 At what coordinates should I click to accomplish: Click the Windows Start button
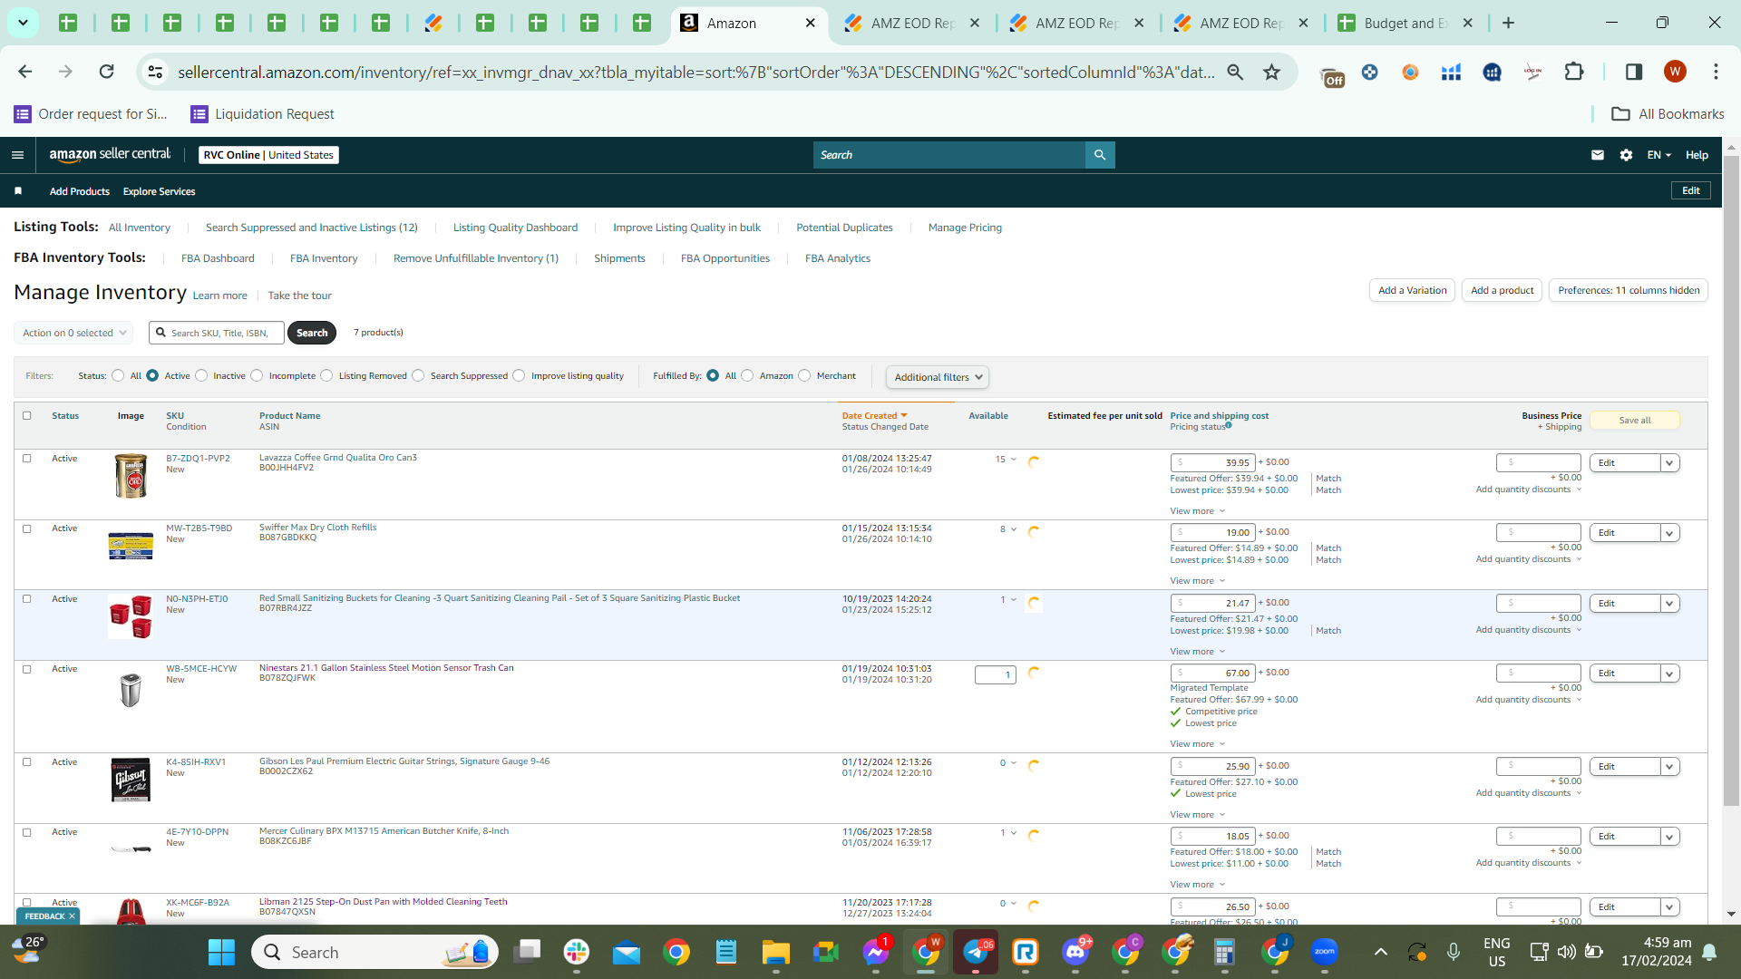point(221,952)
